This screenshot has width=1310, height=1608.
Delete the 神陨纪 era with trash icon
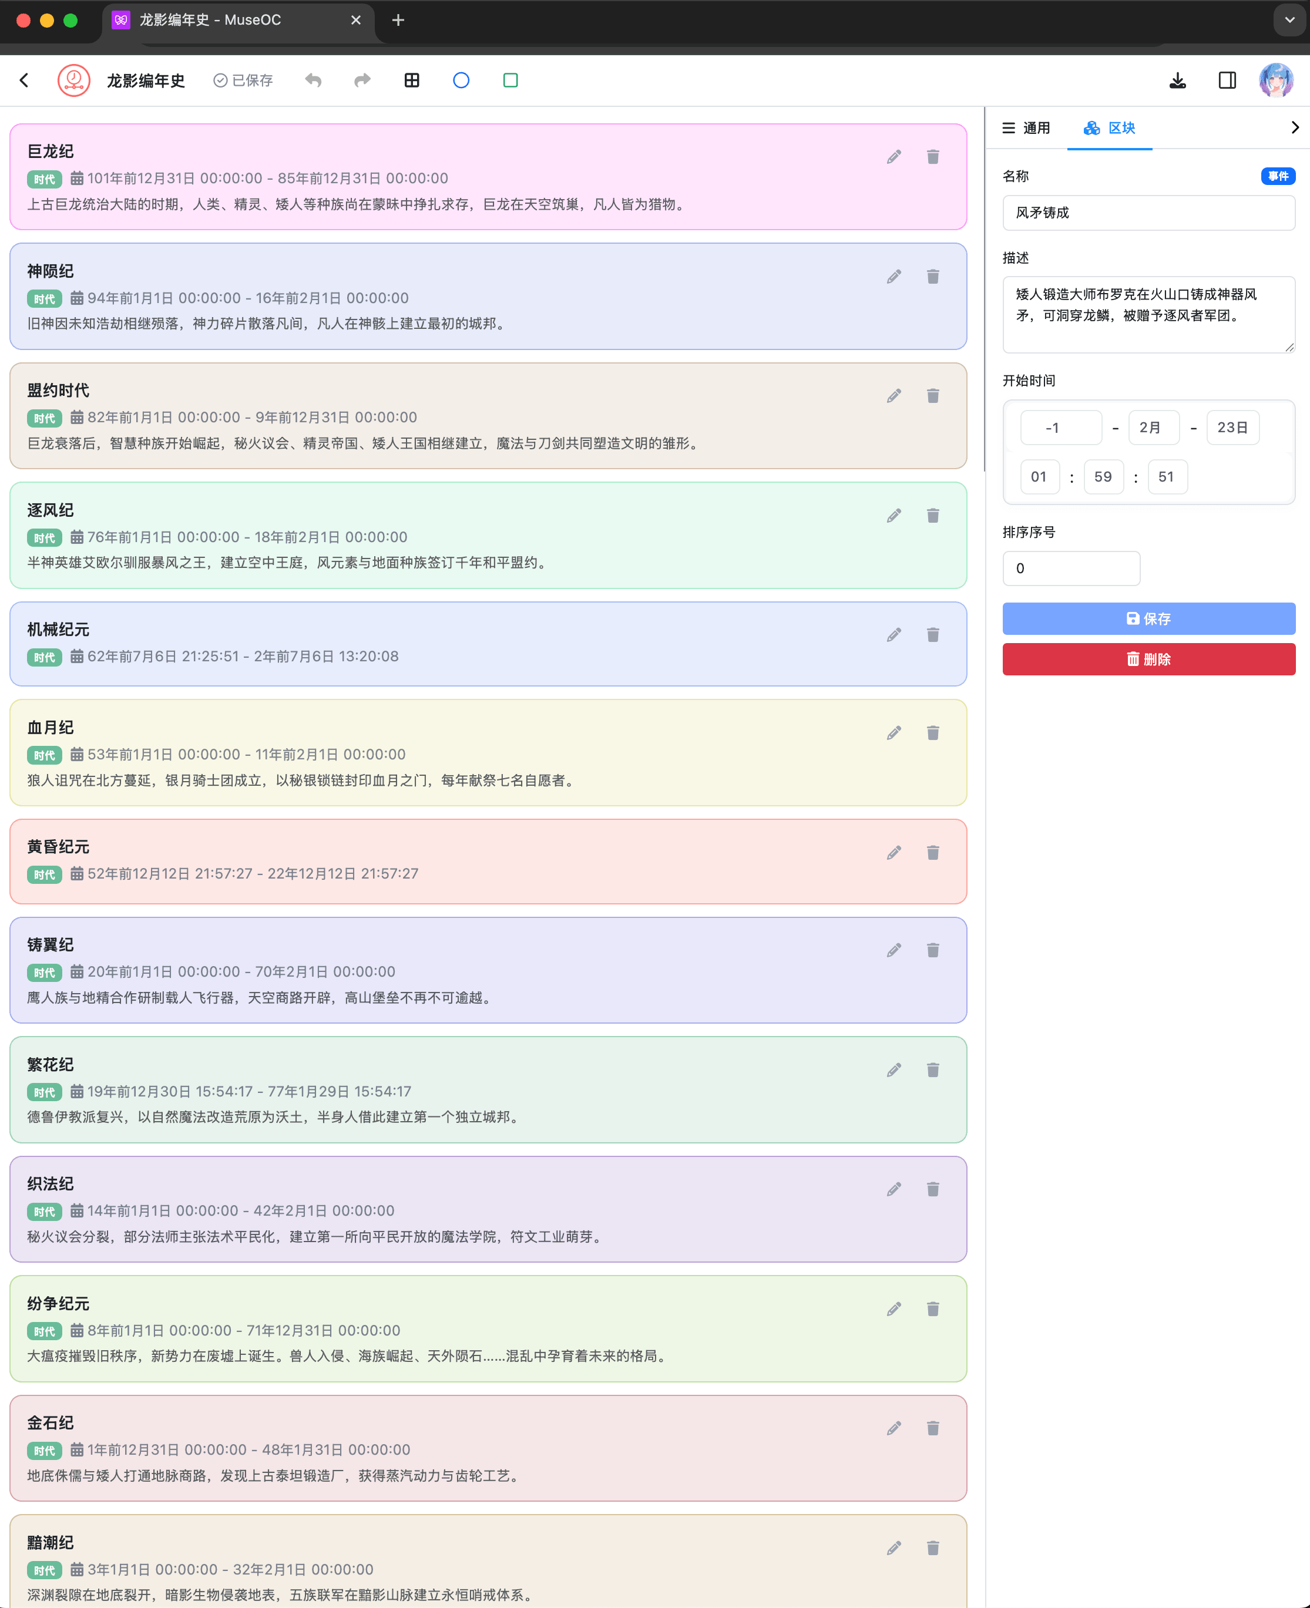(x=933, y=276)
